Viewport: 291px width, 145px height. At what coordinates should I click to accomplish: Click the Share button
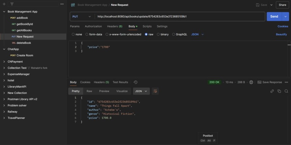pyautogui.click(x=282, y=5)
